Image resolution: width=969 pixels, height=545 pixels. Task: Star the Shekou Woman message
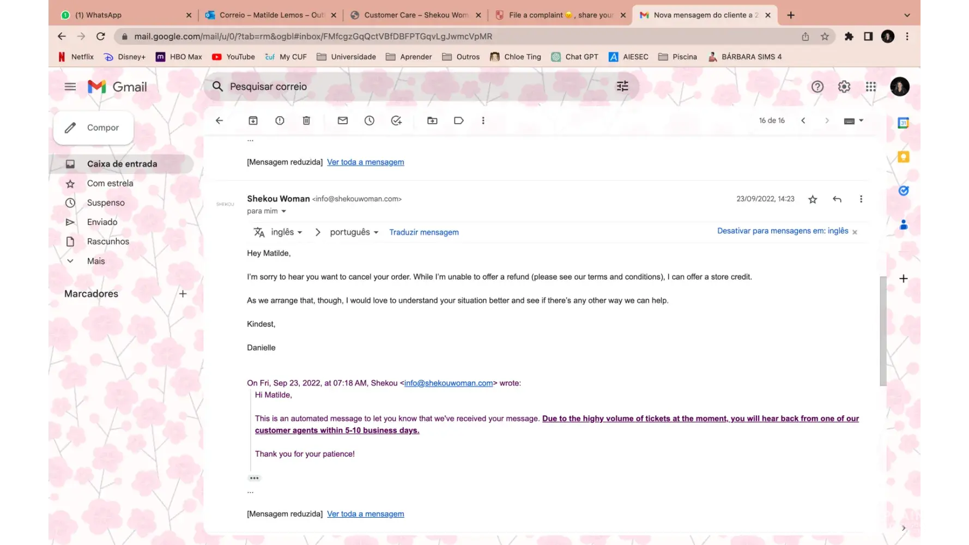coord(813,199)
